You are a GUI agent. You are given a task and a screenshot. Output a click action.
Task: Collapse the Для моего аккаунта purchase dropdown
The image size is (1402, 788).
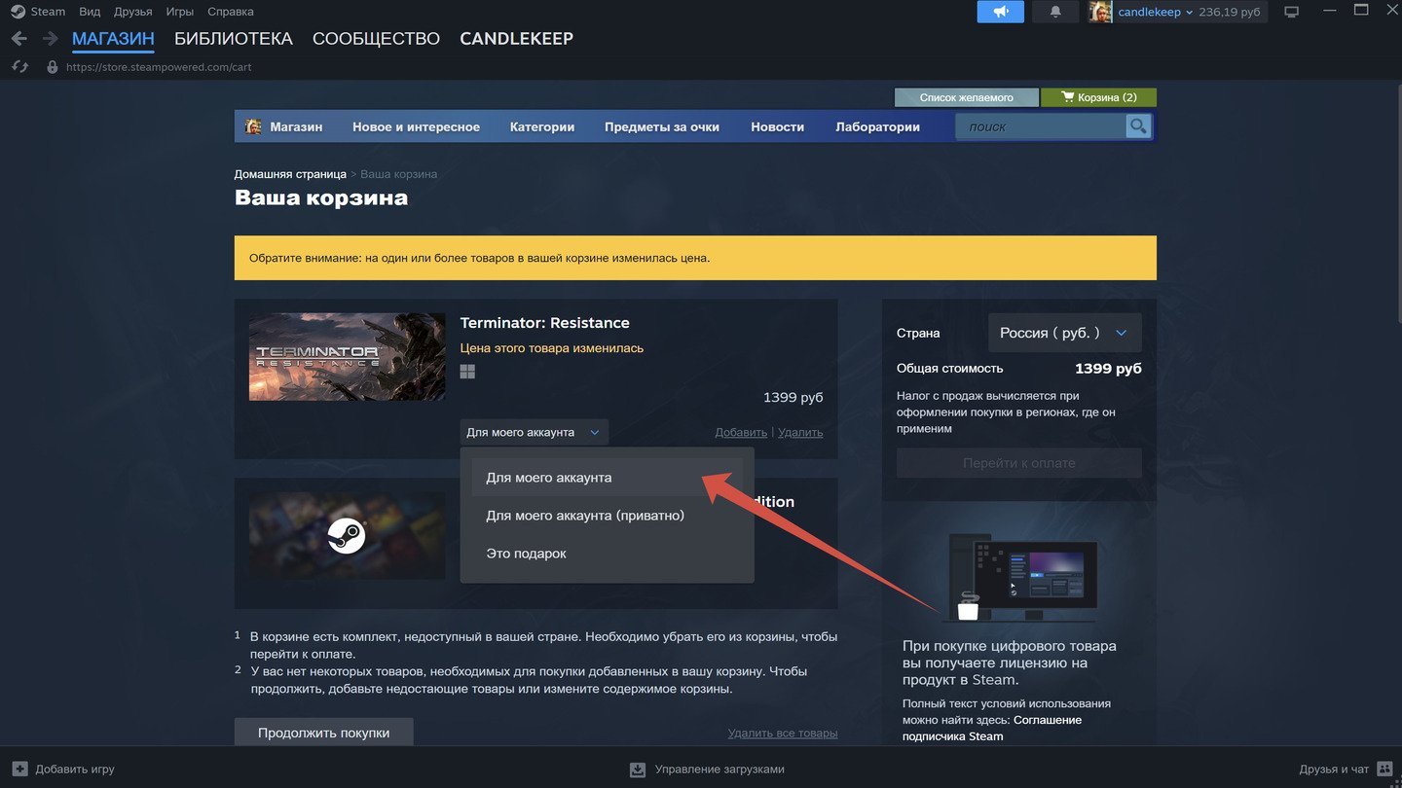click(x=535, y=432)
